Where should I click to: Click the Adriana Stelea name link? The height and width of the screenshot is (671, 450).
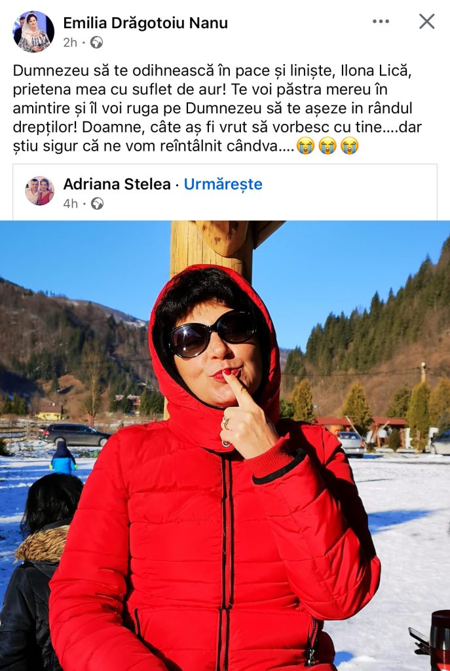point(117,184)
